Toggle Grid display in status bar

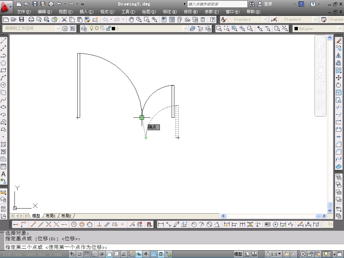click(x=87, y=254)
